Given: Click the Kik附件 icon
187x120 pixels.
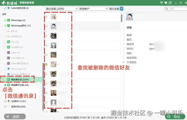Looking at the screenshot, I should coord(9,36).
